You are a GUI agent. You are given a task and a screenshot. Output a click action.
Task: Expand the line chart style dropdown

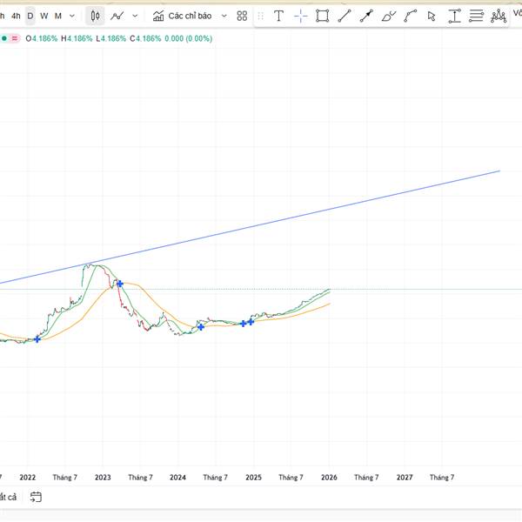click(134, 16)
